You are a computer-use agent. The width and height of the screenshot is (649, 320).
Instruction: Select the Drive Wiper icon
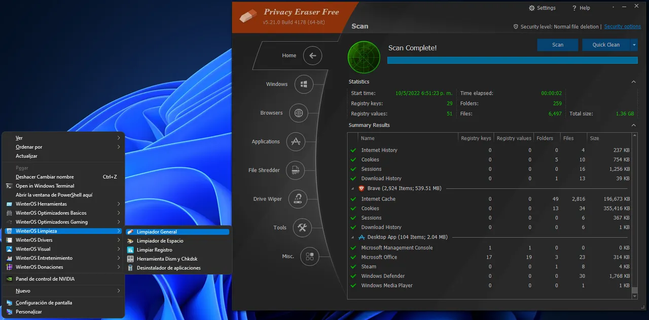coord(298,199)
